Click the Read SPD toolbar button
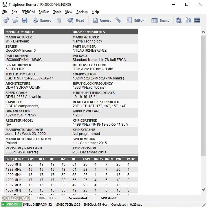 (x=76, y=21)
